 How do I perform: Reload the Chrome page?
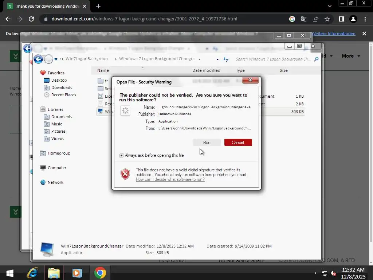point(31,19)
